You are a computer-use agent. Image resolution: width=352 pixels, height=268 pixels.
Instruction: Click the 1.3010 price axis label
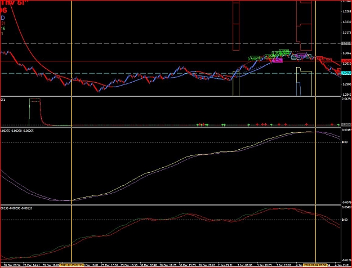pyautogui.click(x=346, y=64)
